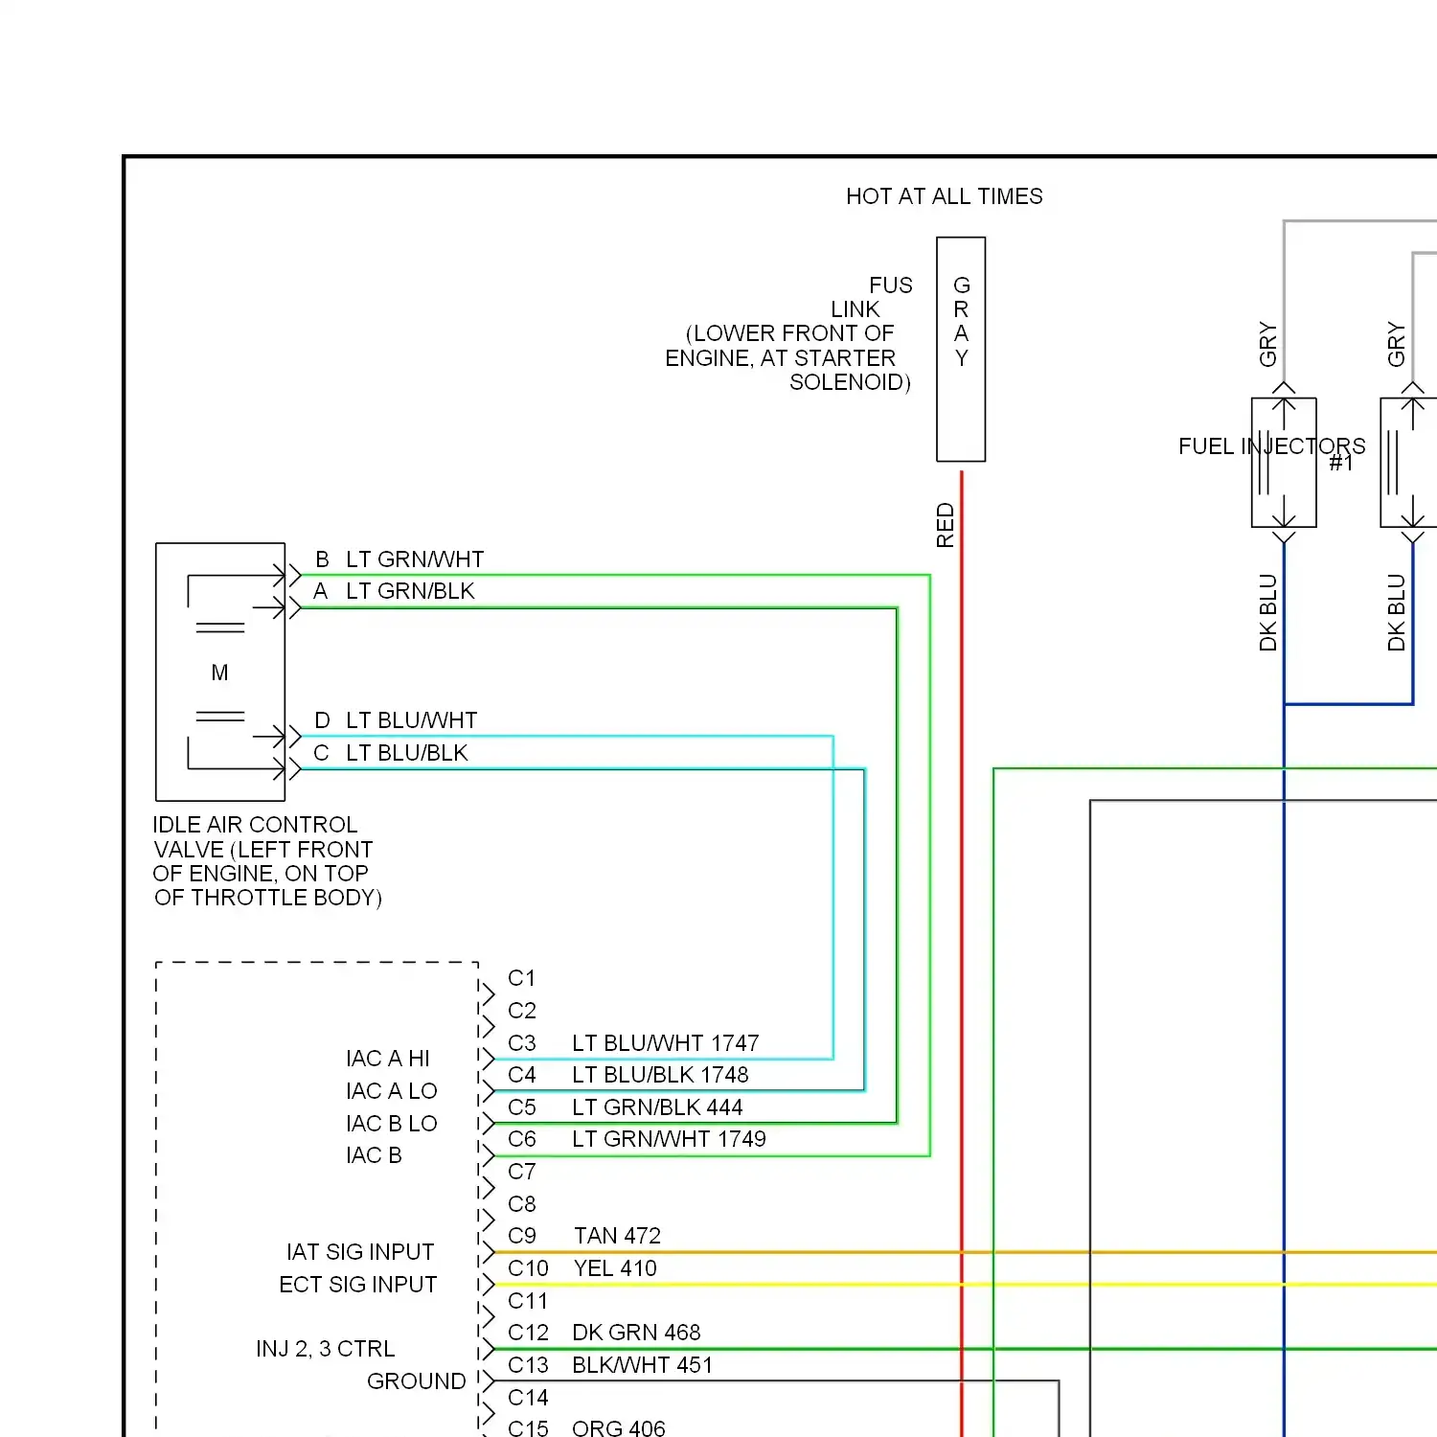Click connector pin label C1
This screenshot has width=1437, height=1437.
522,978
